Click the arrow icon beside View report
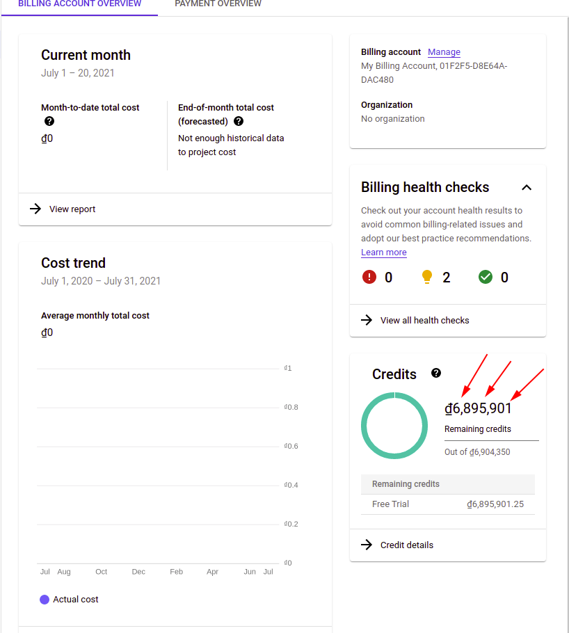The width and height of the screenshot is (569, 633). pyautogui.click(x=35, y=209)
